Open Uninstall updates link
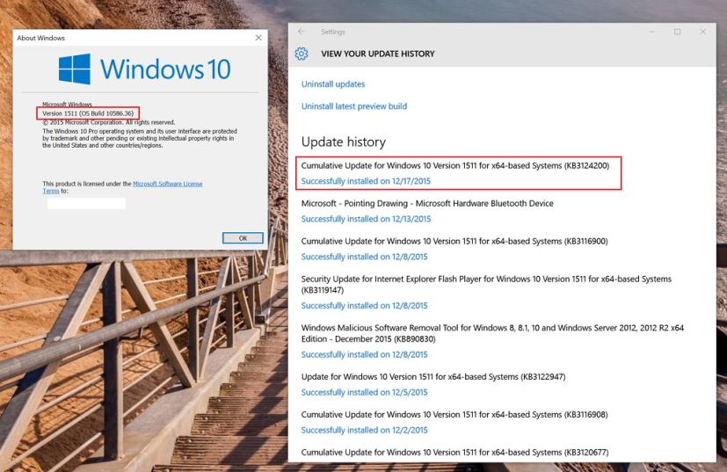This screenshot has width=727, height=472. tap(333, 84)
